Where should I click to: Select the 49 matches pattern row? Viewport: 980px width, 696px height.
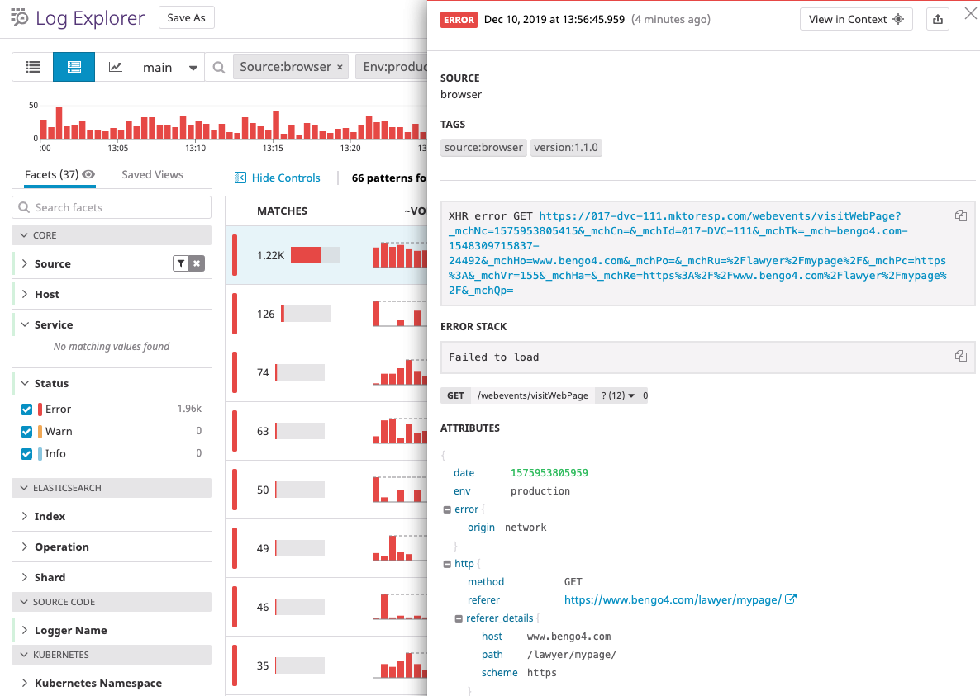326,549
